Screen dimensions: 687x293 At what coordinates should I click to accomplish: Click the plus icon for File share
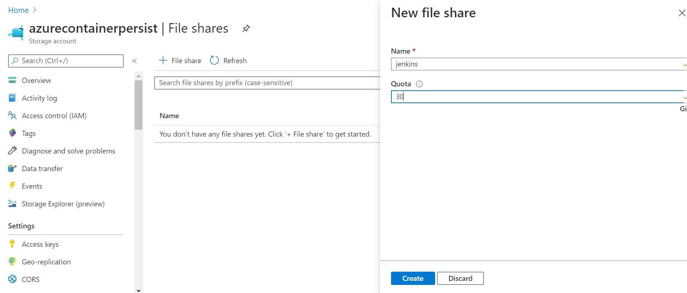click(x=163, y=60)
